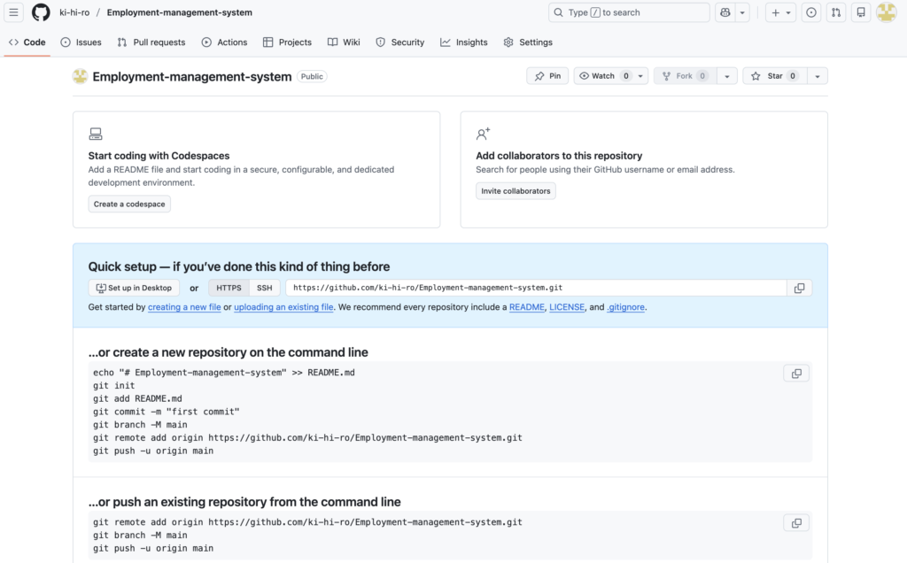Screen dimensions: 907x563
Task: Expand the Star lists dropdown arrow
Action: coord(817,76)
